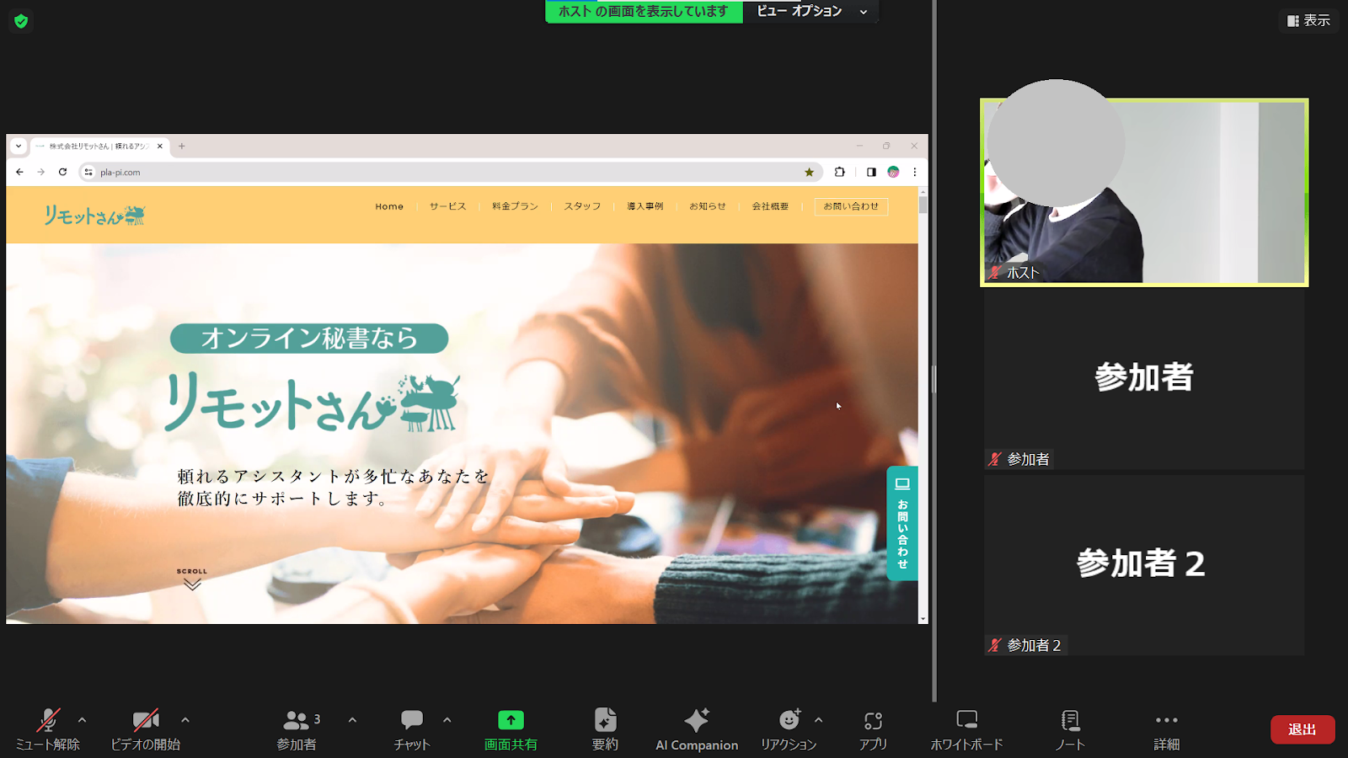Click スタッフ in the site navigation
Image resolution: width=1348 pixels, height=758 pixels.
(582, 206)
